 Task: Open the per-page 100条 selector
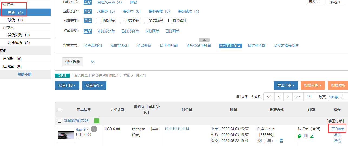[336, 97]
